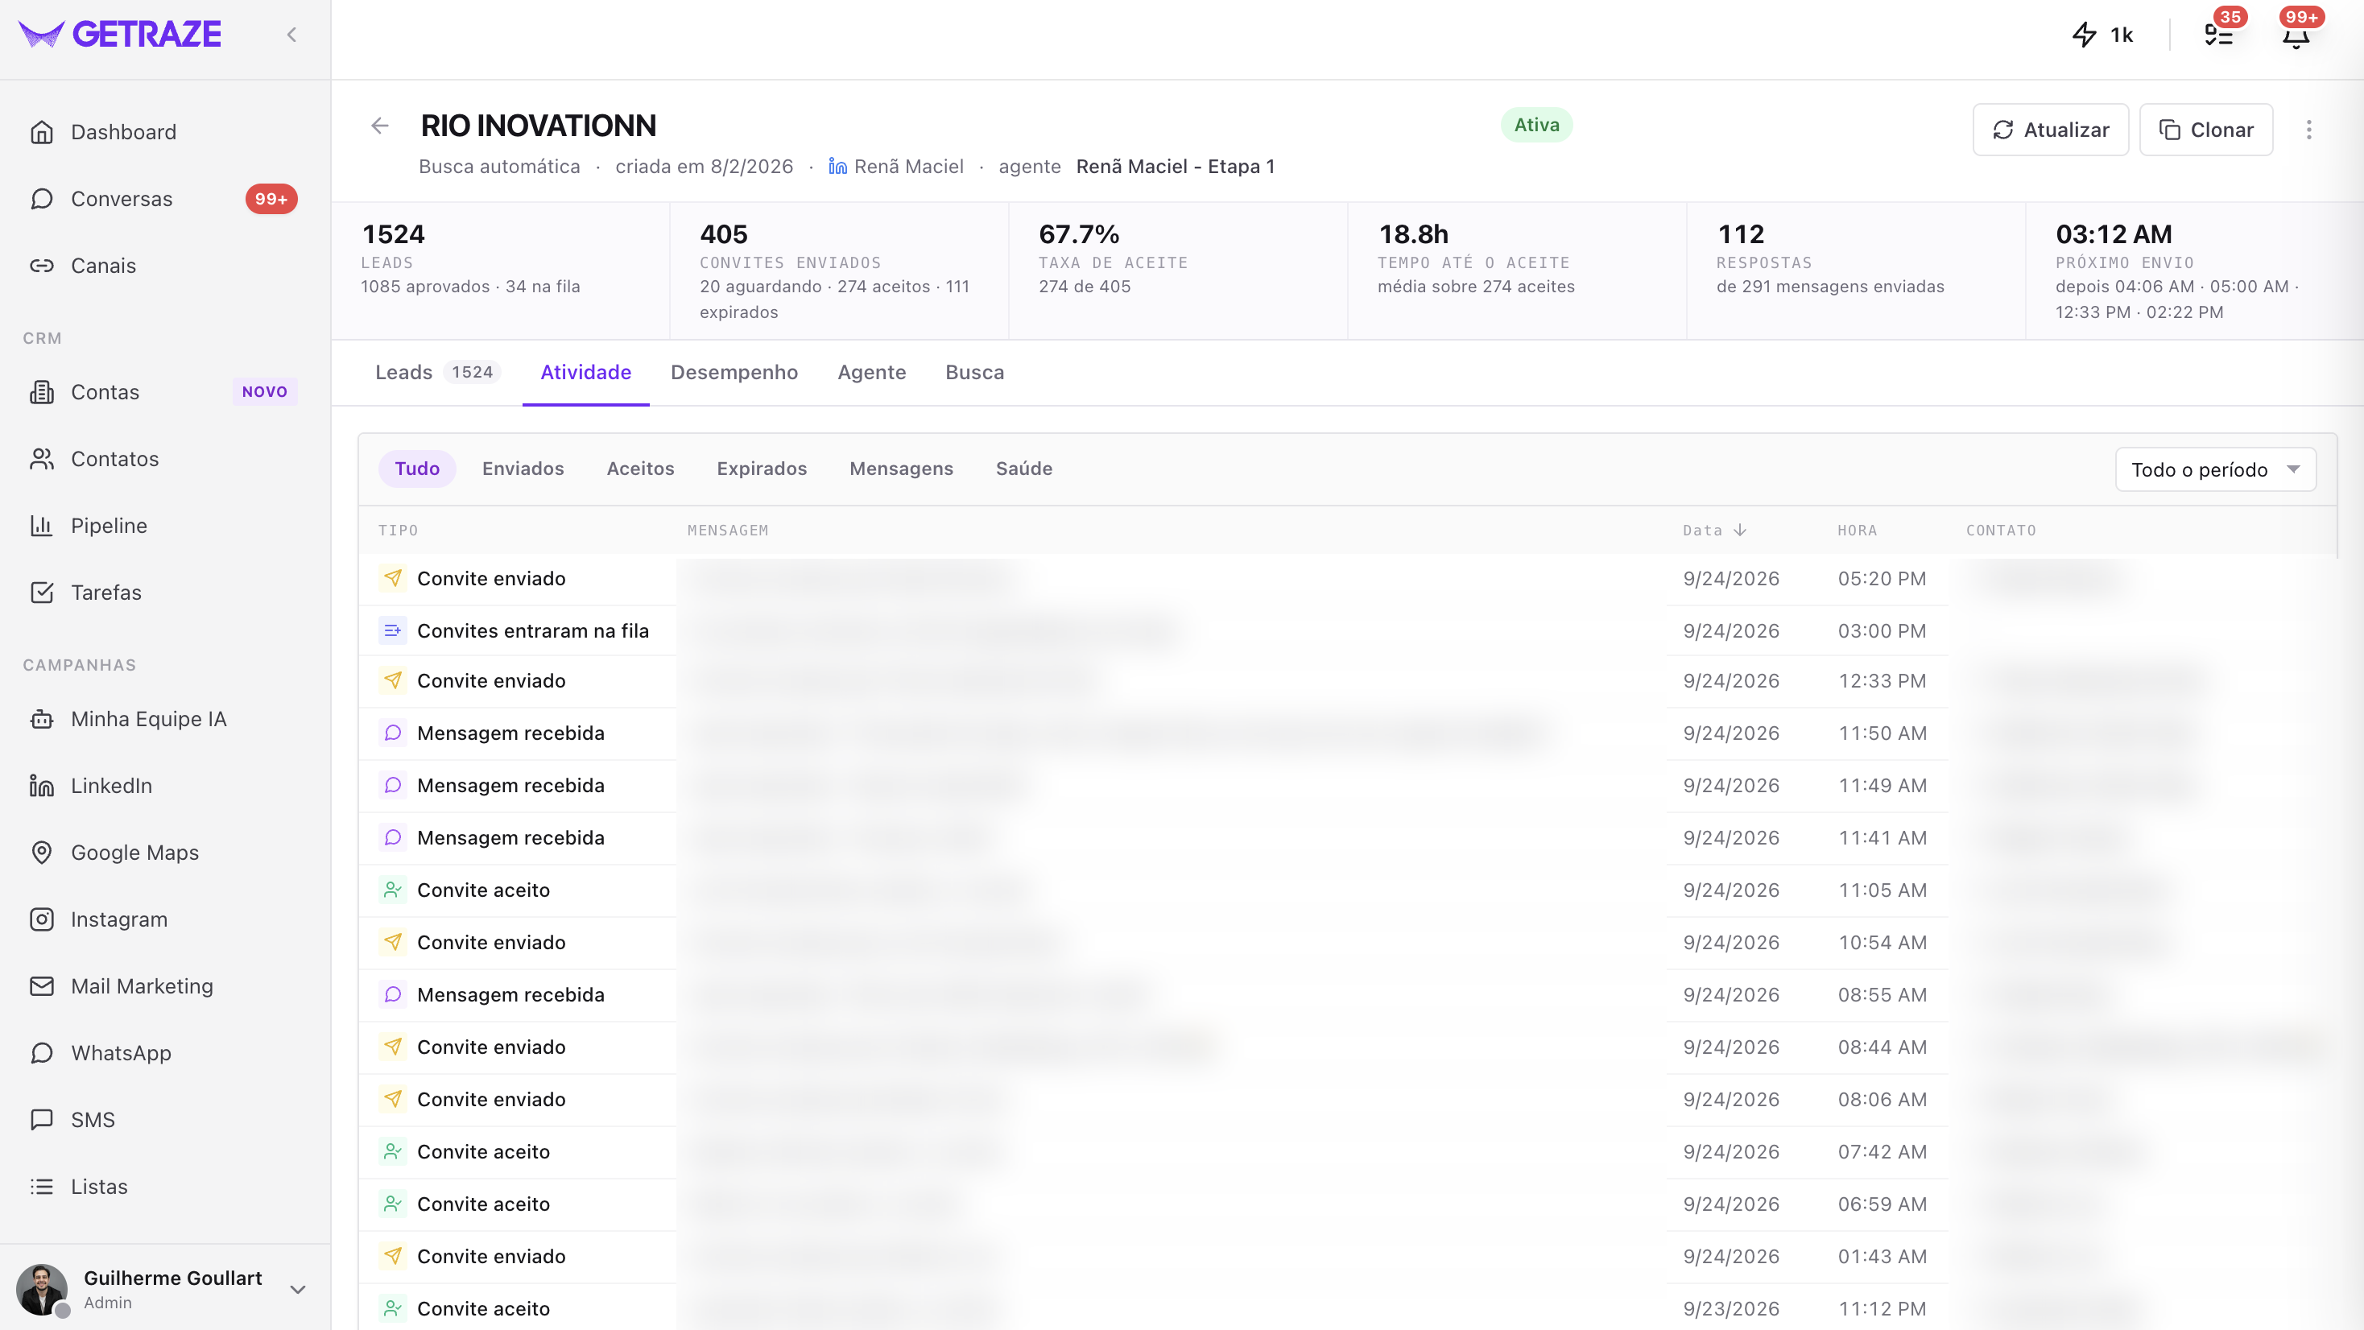Collapse the sidebar with the chevron arrow

pos(291,35)
